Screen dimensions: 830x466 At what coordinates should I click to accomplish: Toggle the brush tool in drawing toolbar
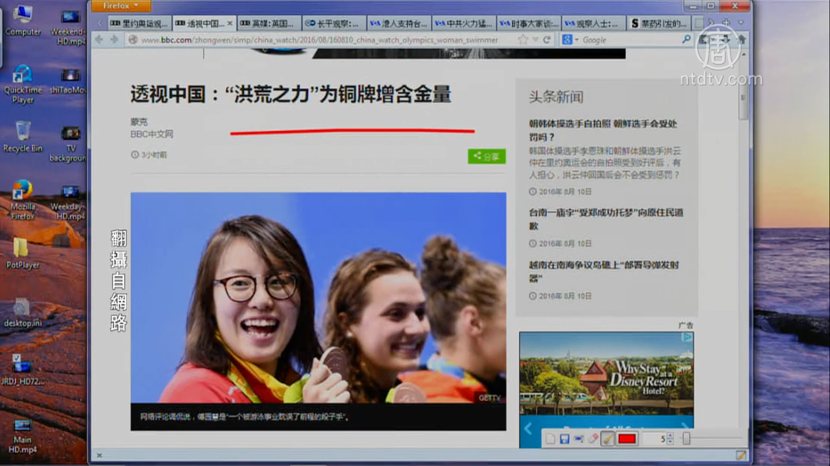[x=607, y=439]
